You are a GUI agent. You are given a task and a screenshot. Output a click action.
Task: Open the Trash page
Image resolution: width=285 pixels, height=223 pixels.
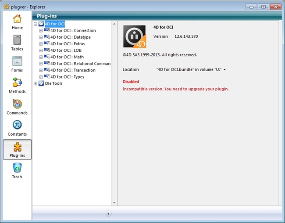(17, 171)
